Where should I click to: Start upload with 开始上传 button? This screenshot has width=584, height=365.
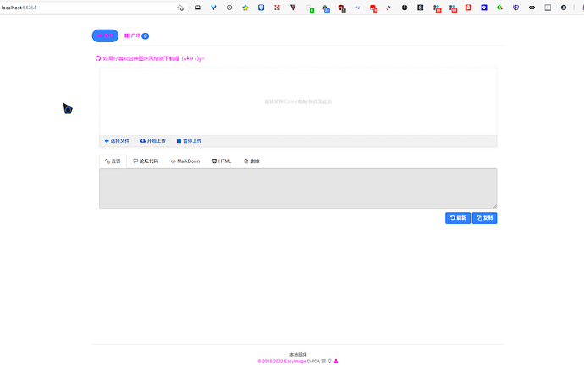pos(152,141)
